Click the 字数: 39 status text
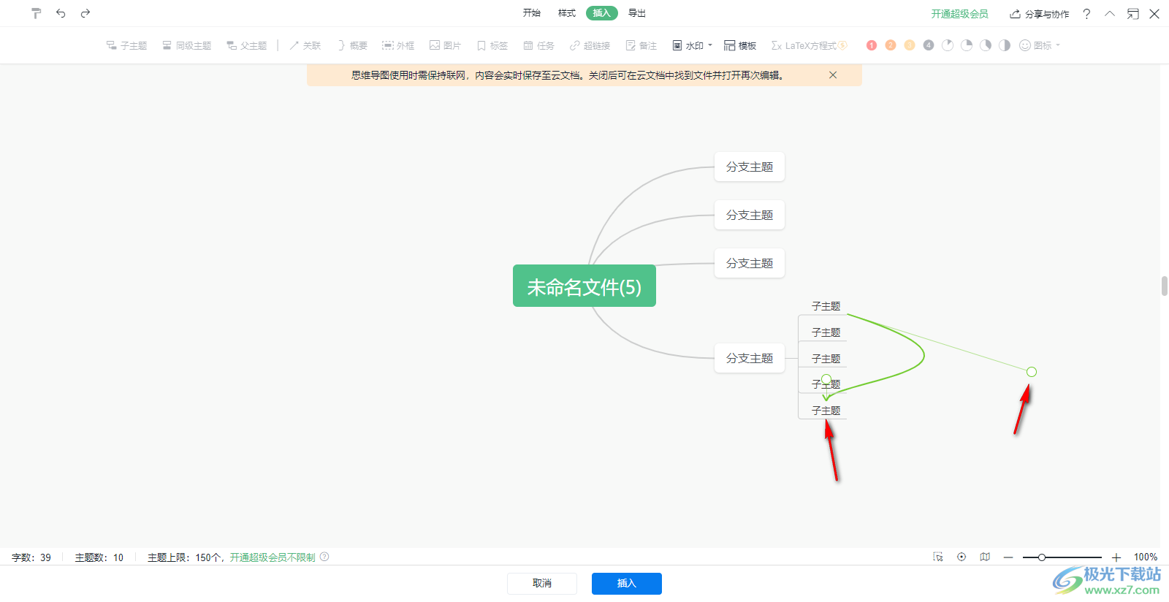 [x=31, y=557]
